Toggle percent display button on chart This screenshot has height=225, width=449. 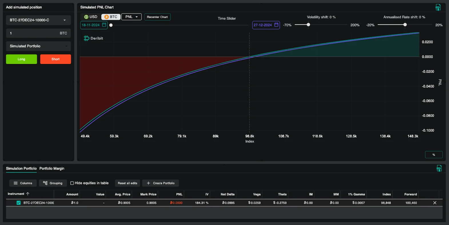coord(434,155)
